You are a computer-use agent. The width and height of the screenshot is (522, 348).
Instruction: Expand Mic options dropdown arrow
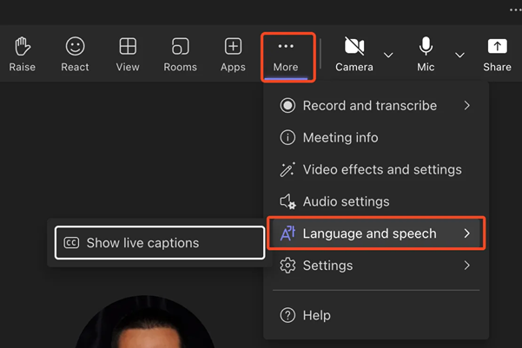pos(459,55)
